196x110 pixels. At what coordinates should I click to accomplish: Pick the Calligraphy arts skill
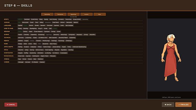[x=33, y=47]
